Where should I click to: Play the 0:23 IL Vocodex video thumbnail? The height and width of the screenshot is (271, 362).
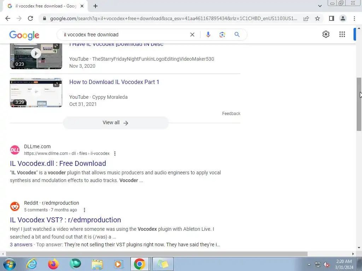36,56
